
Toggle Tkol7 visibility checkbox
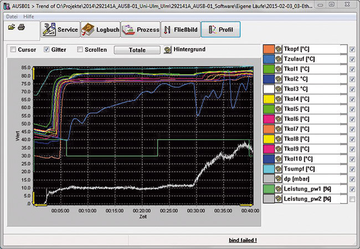point(352,129)
